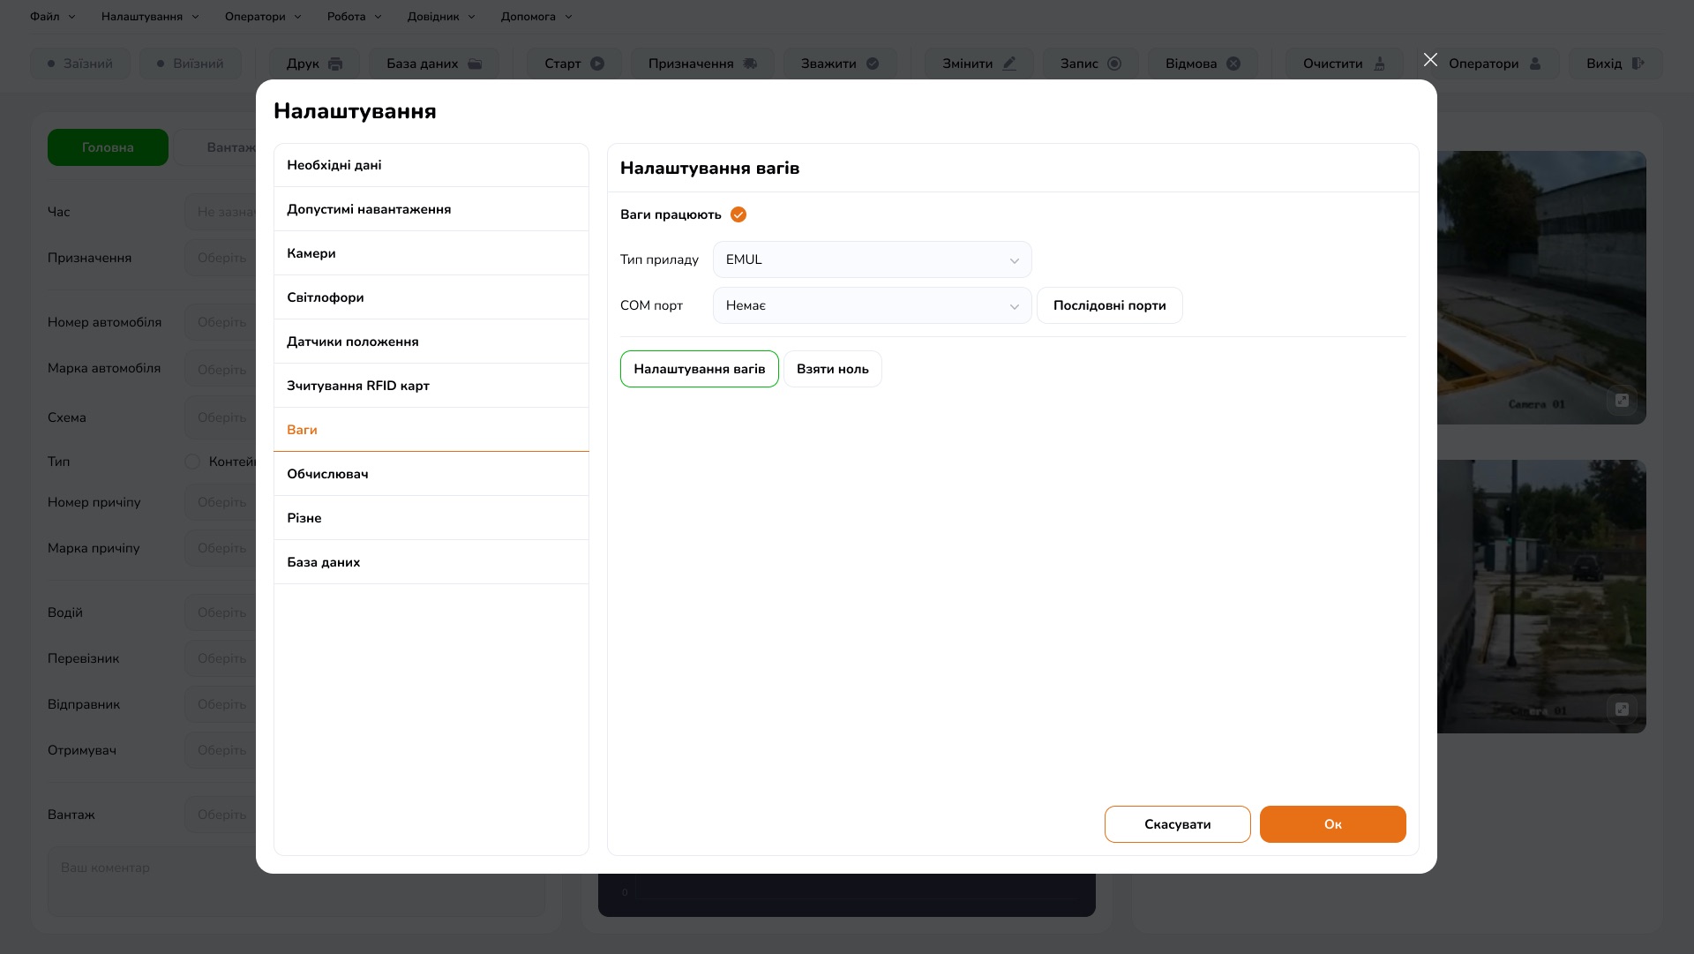Image resolution: width=1694 pixels, height=954 pixels.
Task: Select the Різне settings section
Action: click(x=431, y=518)
